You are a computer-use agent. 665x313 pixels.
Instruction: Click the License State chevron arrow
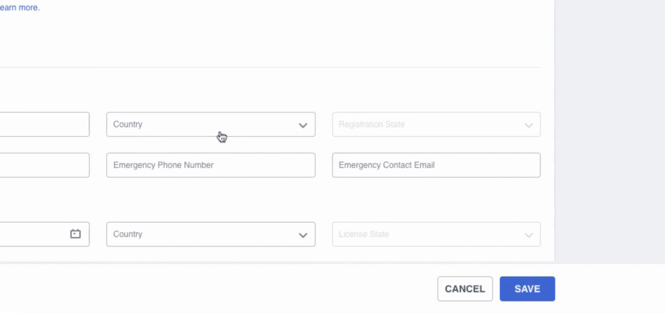tap(528, 235)
